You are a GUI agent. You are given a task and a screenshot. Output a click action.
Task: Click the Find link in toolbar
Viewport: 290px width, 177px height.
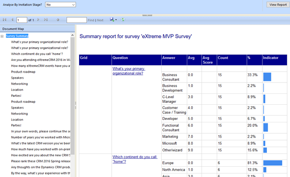(91, 20)
